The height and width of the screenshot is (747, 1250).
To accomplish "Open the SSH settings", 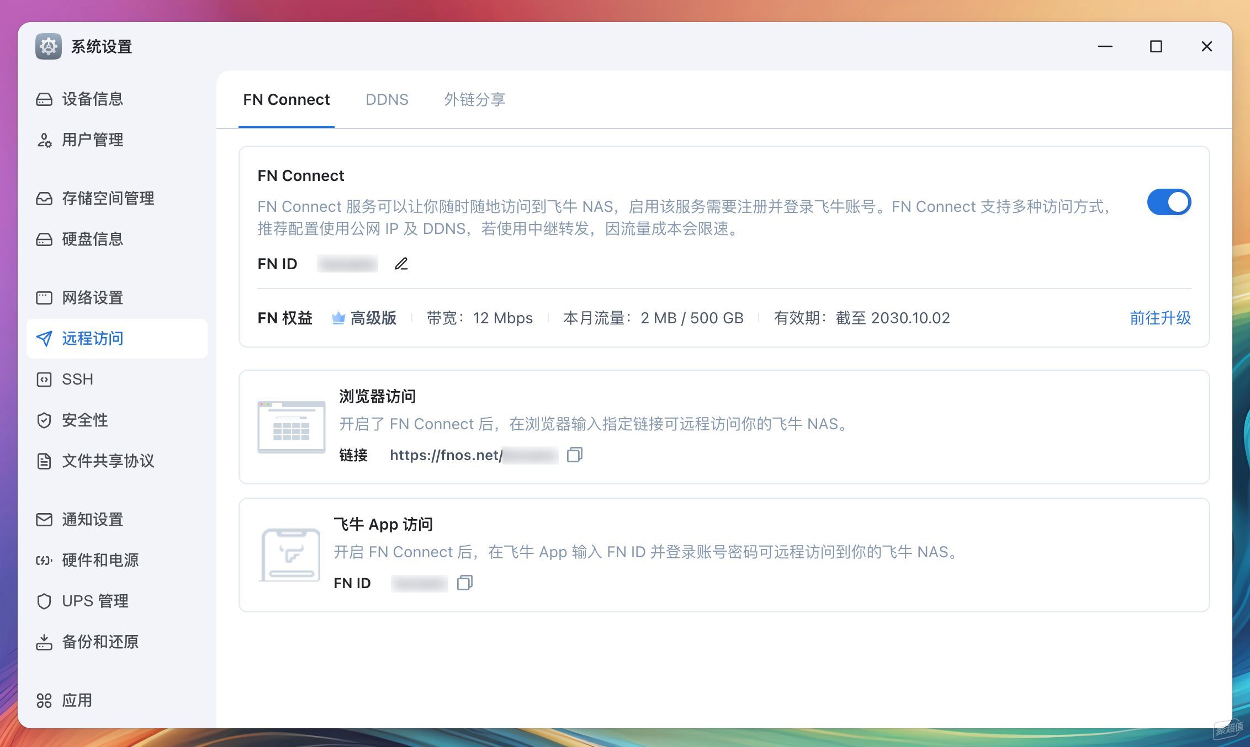I will [77, 380].
